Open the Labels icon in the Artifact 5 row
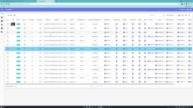The width and height of the screenshot is (193, 108). click(145, 41)
